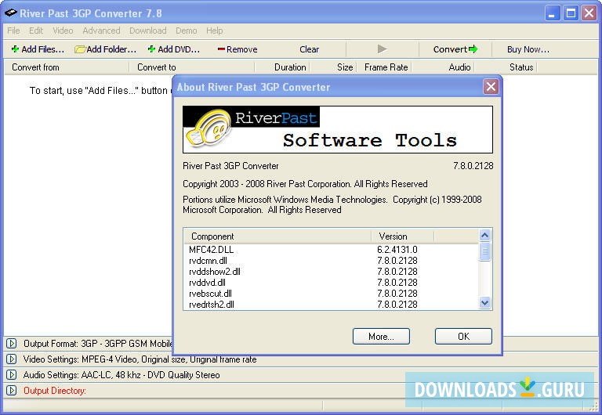Click Audio Settings AAC-LC text
Viewport: 602px width, 415px height.
121,375
